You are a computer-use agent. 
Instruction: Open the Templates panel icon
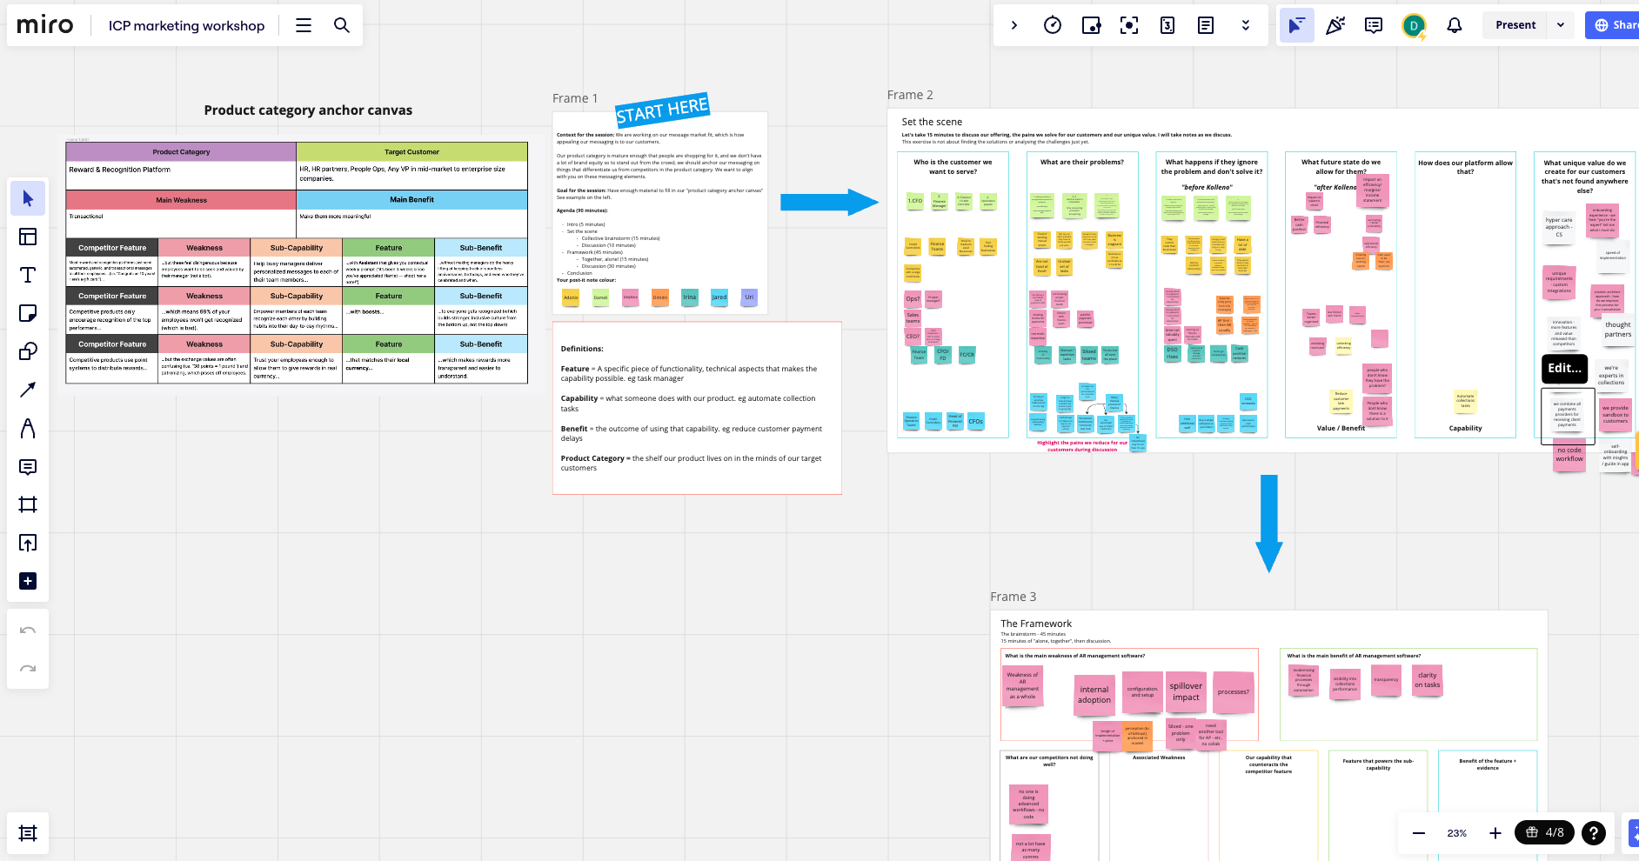click(x=28, y=237)
